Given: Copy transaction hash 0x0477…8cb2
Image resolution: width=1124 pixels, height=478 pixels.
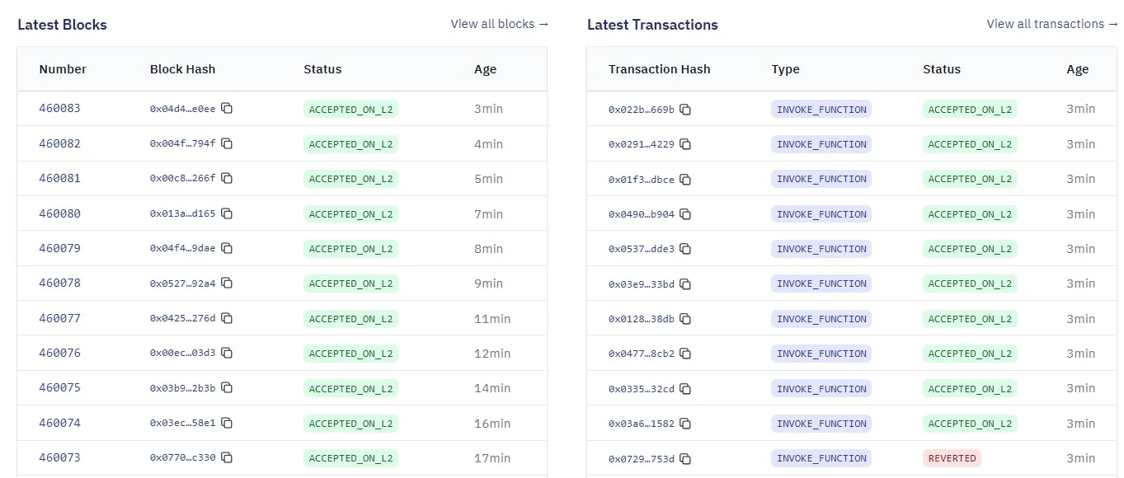Looking at the screenshot, I should click(685, 354).
